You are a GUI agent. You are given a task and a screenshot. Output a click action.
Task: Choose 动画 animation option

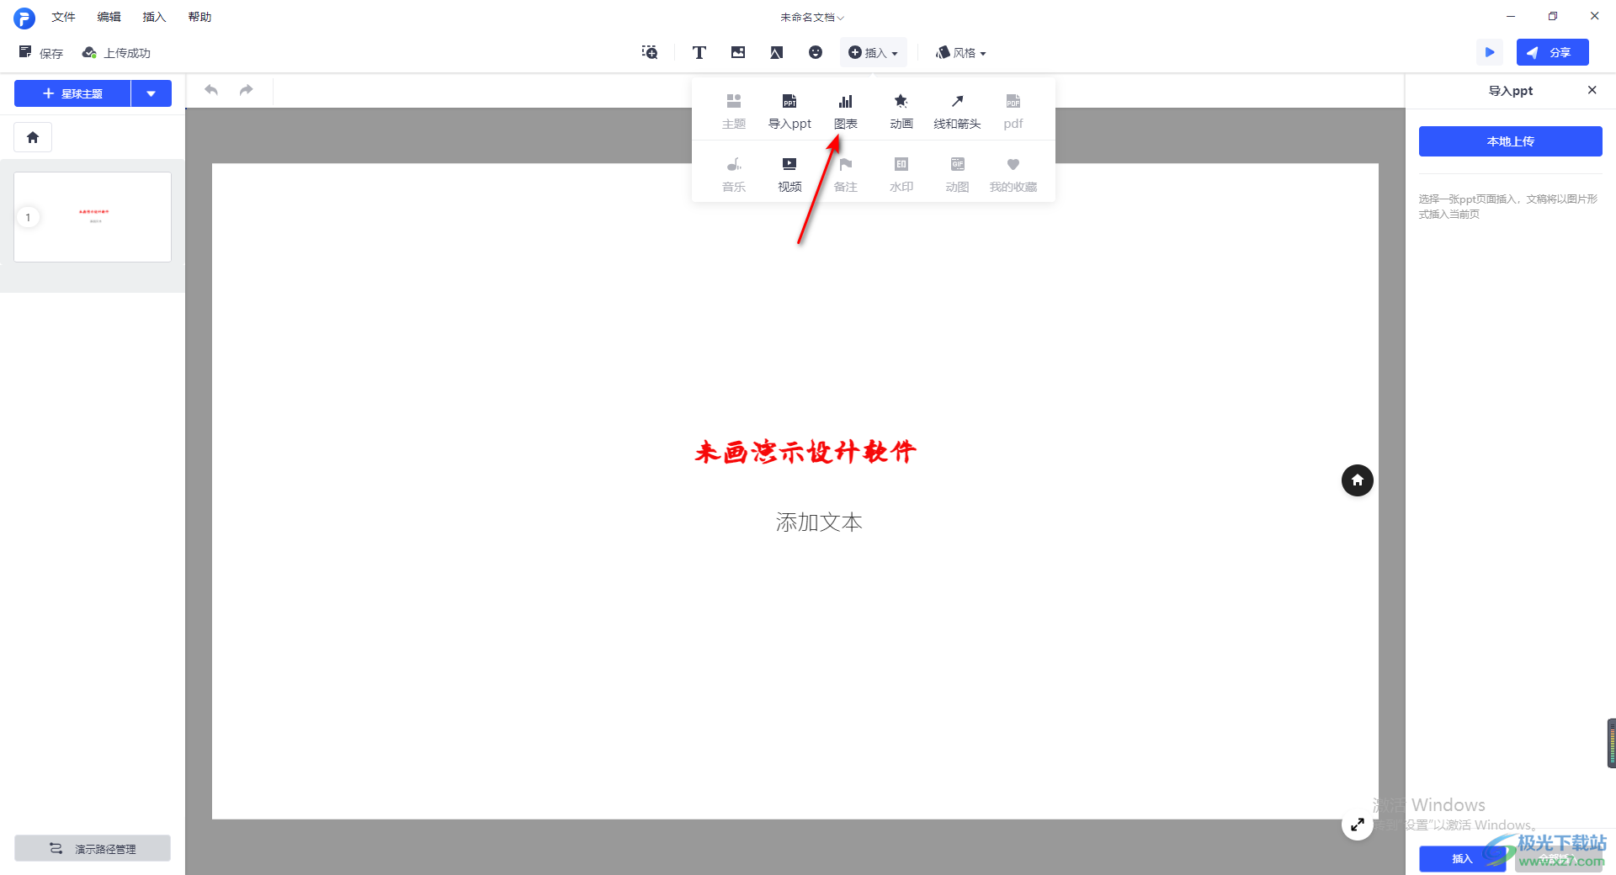pos(901,111)
